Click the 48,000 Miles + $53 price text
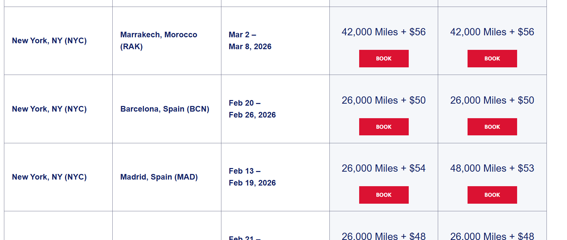 492,168
